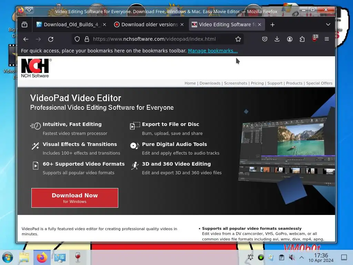Viewport: 353px width, 265px height.
Task: Click the VideoPad Video Editor heading
Action: point(75,98)
